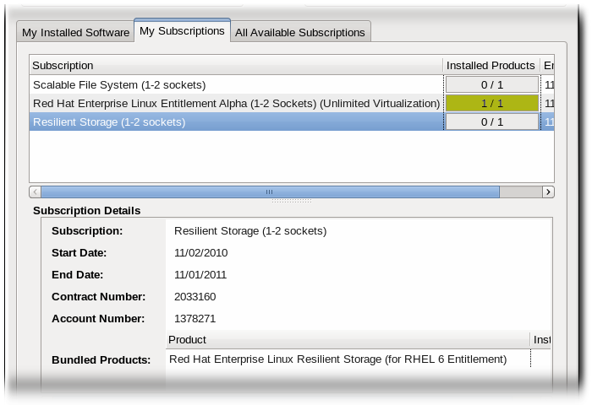Screen dimensions: 592x405
Task: Click the Start Date value 11/02/2010
Action: pyautogui.click(x=201, y=253)
